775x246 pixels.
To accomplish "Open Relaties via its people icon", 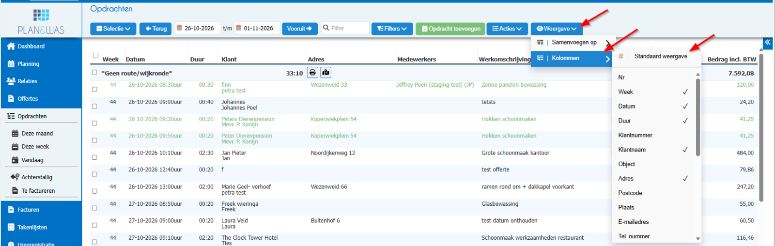I will tap(11, 81).
